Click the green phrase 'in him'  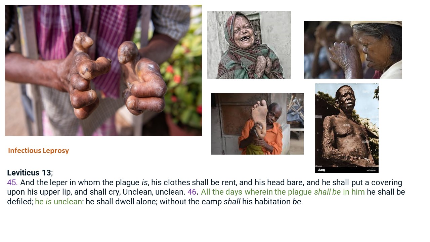click(x=354, y=192)
